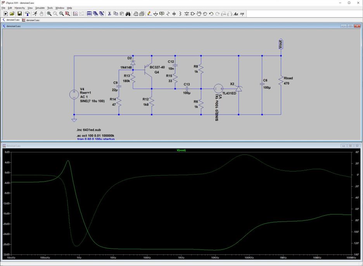Image resolution: width=363 pixels, height=266 pixels.
Task: Click the BC327-40 transistor label
Action: pos(157,67)
